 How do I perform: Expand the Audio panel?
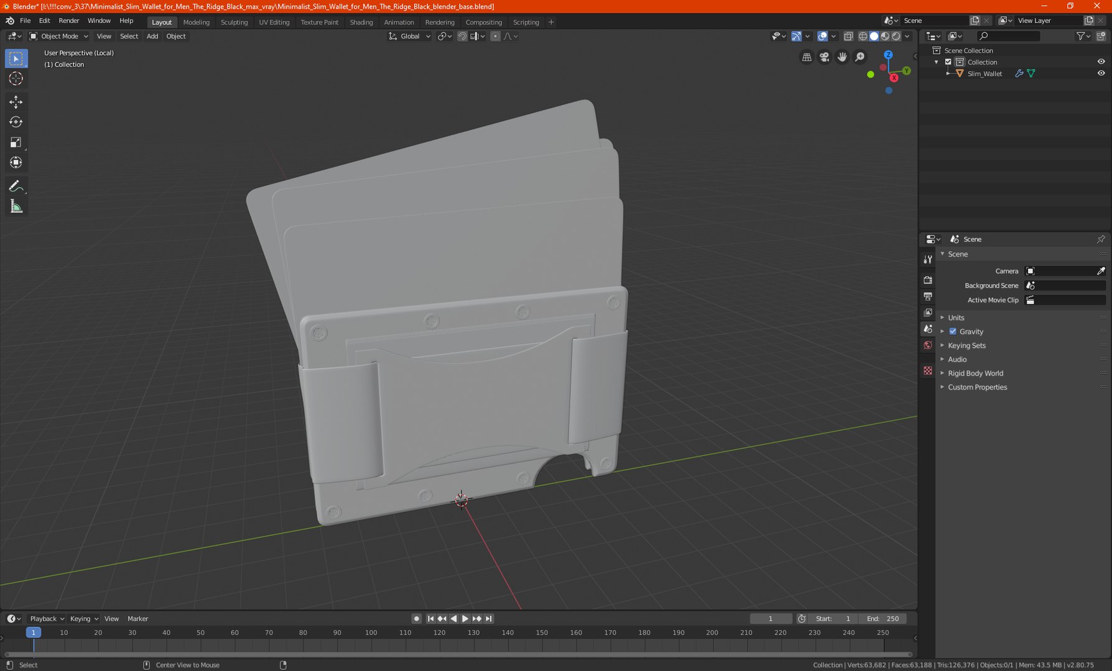click(957, 359)
